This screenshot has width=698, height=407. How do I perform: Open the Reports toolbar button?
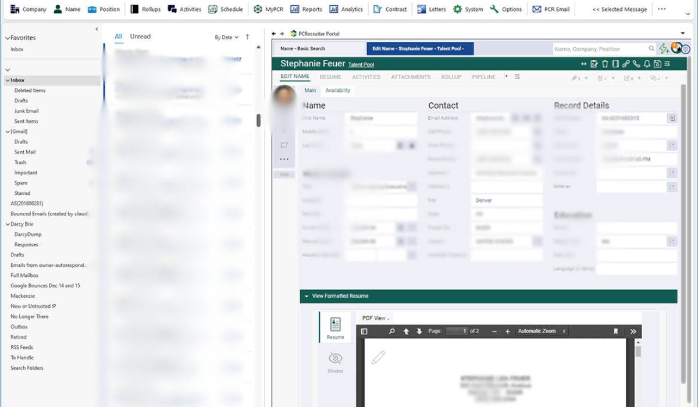point(306,9)
